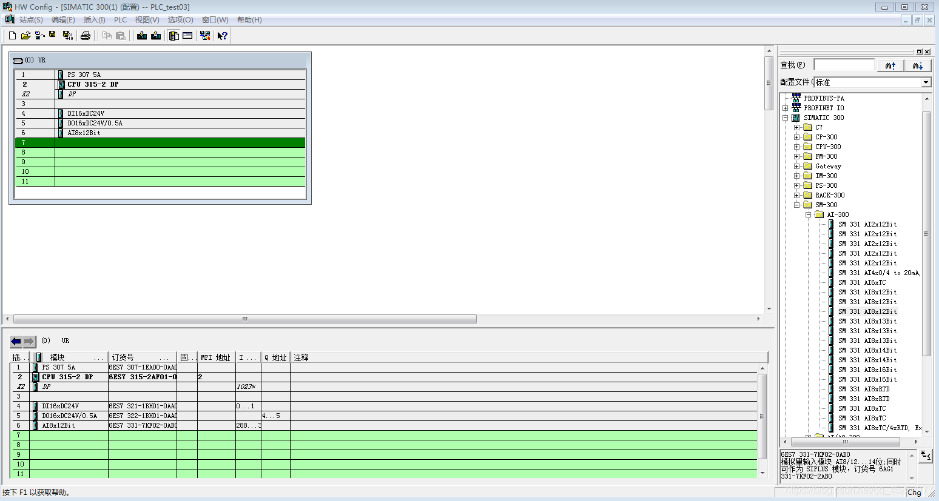939x501 pixels.
Task: Expand the CP-300 folder node
Action: [797, 137]
